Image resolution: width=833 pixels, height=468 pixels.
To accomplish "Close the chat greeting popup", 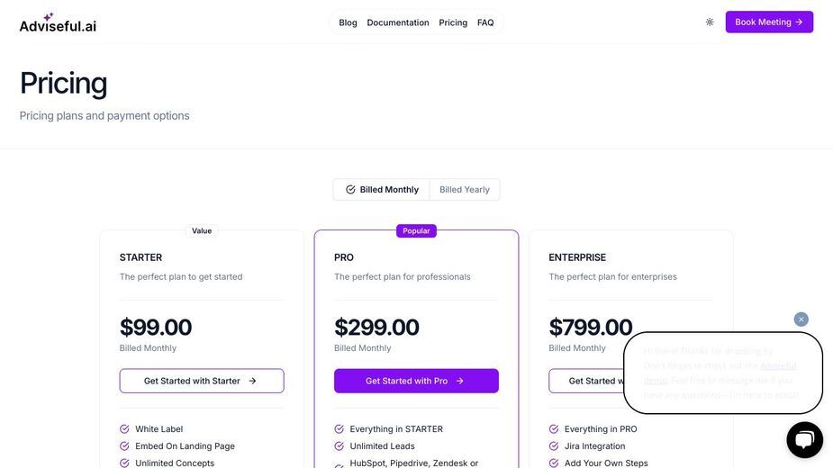I will coord(801,319).
